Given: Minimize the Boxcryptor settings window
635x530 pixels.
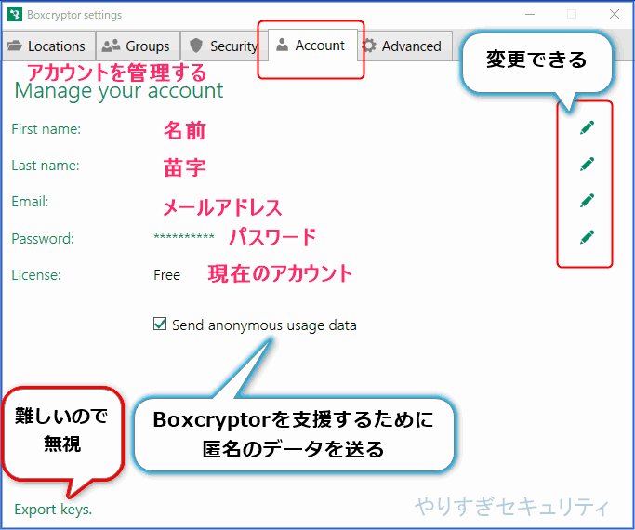Looking at the screenshot, I should pyautogui.click(x=530, y=14).
